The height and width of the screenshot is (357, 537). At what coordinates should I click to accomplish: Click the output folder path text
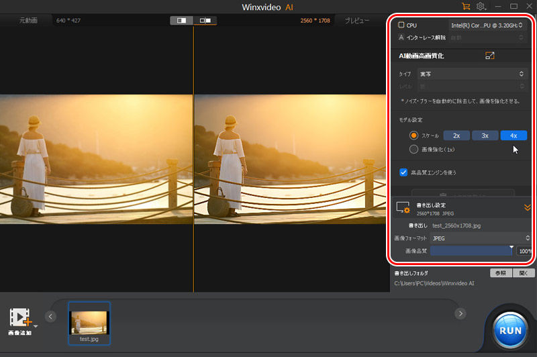coord(434,283)
